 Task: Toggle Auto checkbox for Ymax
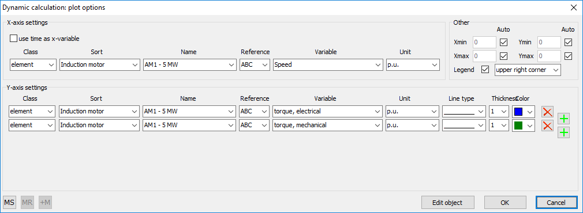click(x=568, y=56)
